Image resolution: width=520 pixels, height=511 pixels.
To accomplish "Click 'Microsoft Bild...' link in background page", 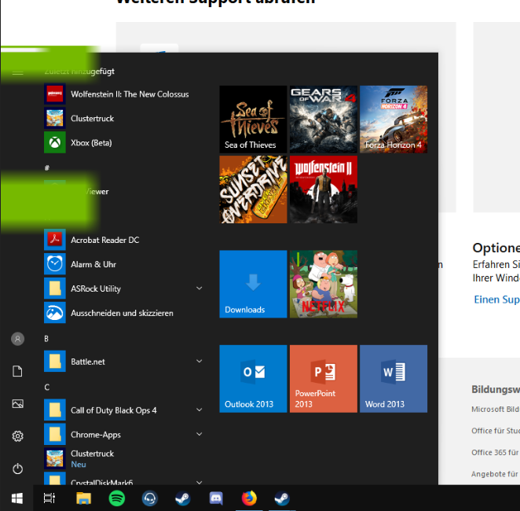I will click(x=496, y=409).
